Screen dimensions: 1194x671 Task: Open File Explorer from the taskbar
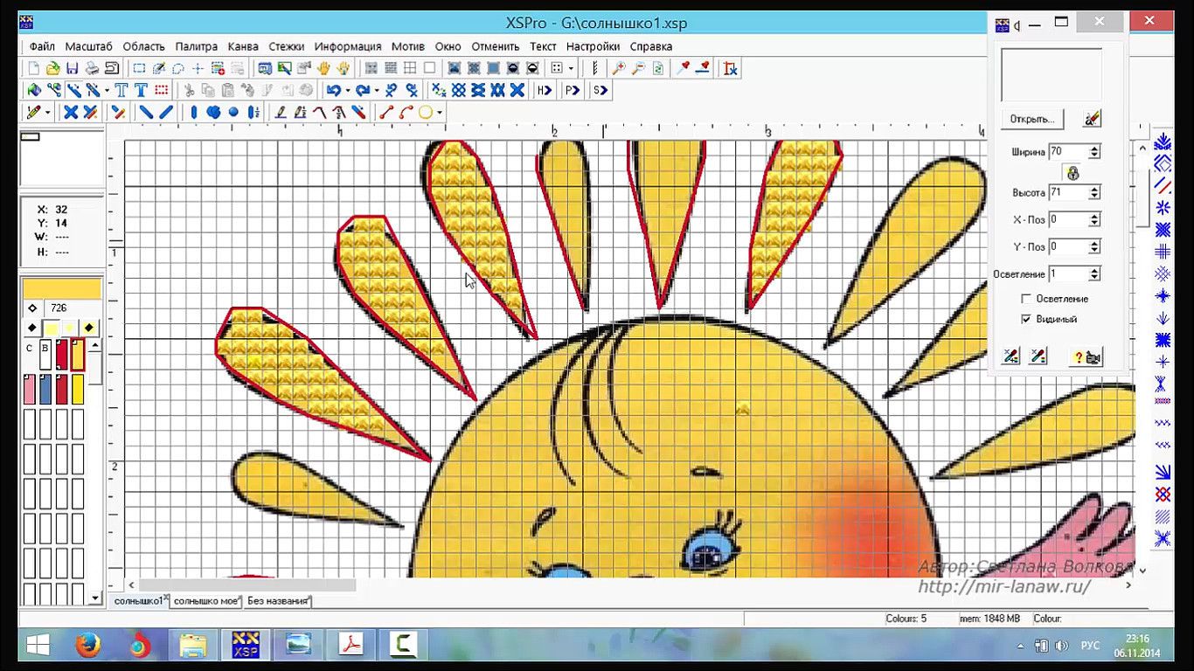(192, 646)
